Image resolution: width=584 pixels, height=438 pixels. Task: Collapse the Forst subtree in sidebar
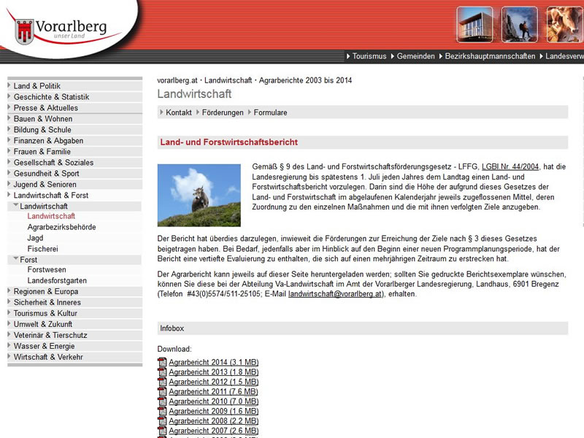(x=16, y=259)
